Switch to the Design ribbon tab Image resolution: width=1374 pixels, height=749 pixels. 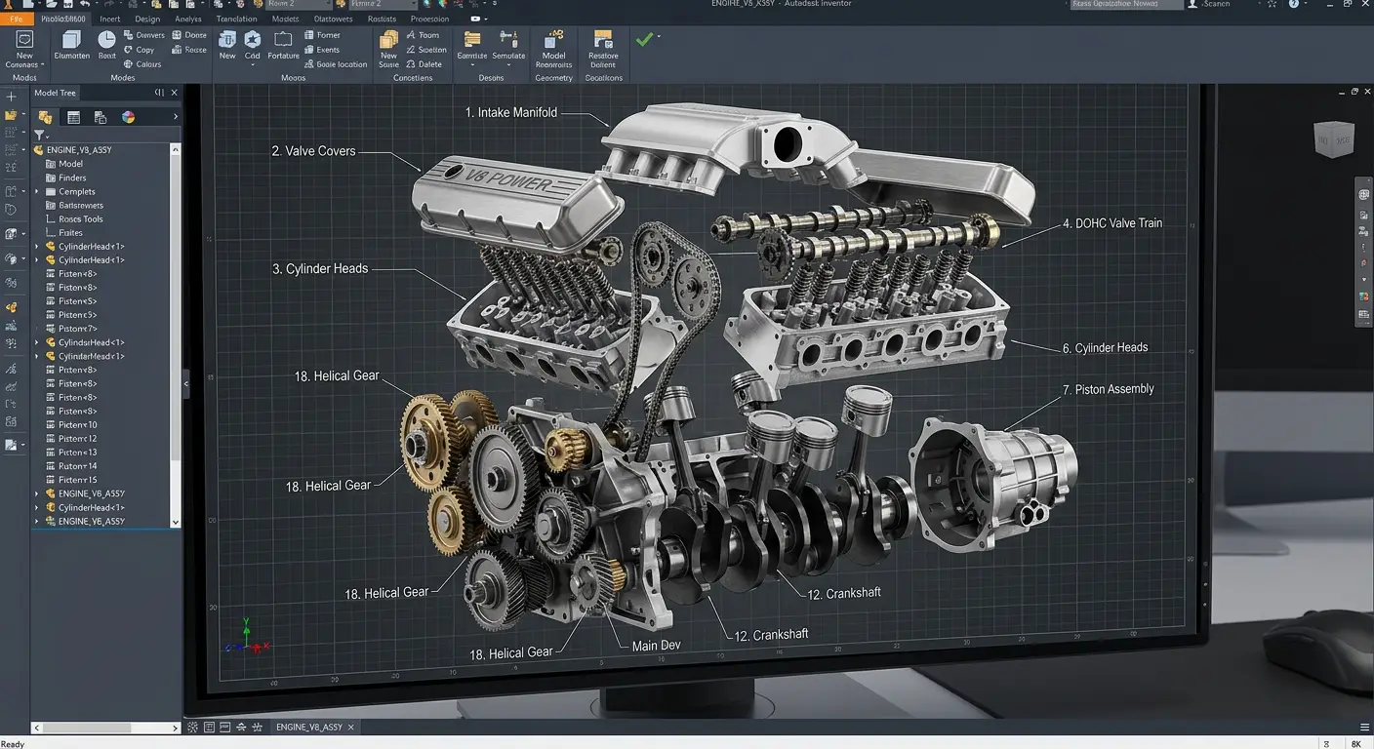(x=147, y=19)
